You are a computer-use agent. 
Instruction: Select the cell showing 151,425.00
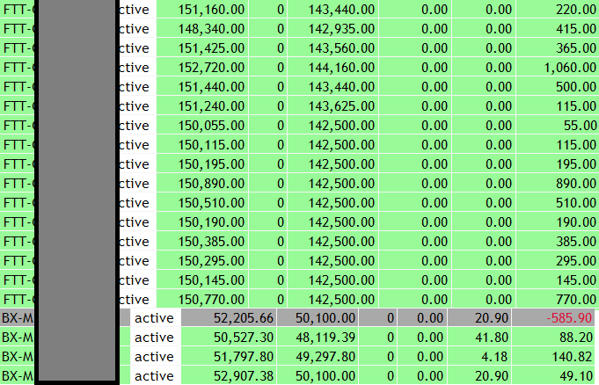pyautogui.click(x=202, y=48)
